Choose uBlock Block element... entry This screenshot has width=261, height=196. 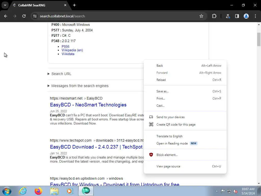coord(185,155)
